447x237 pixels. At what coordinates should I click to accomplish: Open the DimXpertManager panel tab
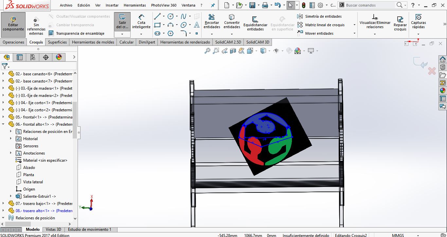click(46, 57)
